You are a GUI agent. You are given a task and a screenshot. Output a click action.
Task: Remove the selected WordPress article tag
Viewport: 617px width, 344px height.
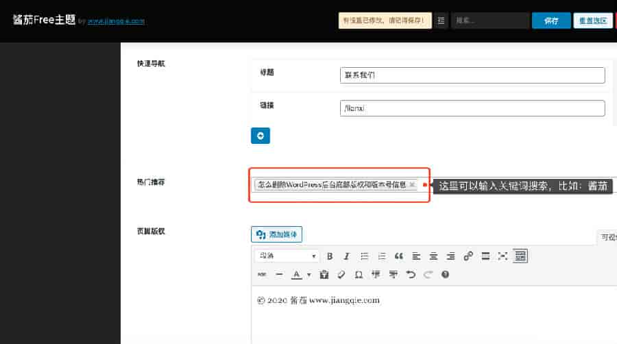[x=411, y=185]
